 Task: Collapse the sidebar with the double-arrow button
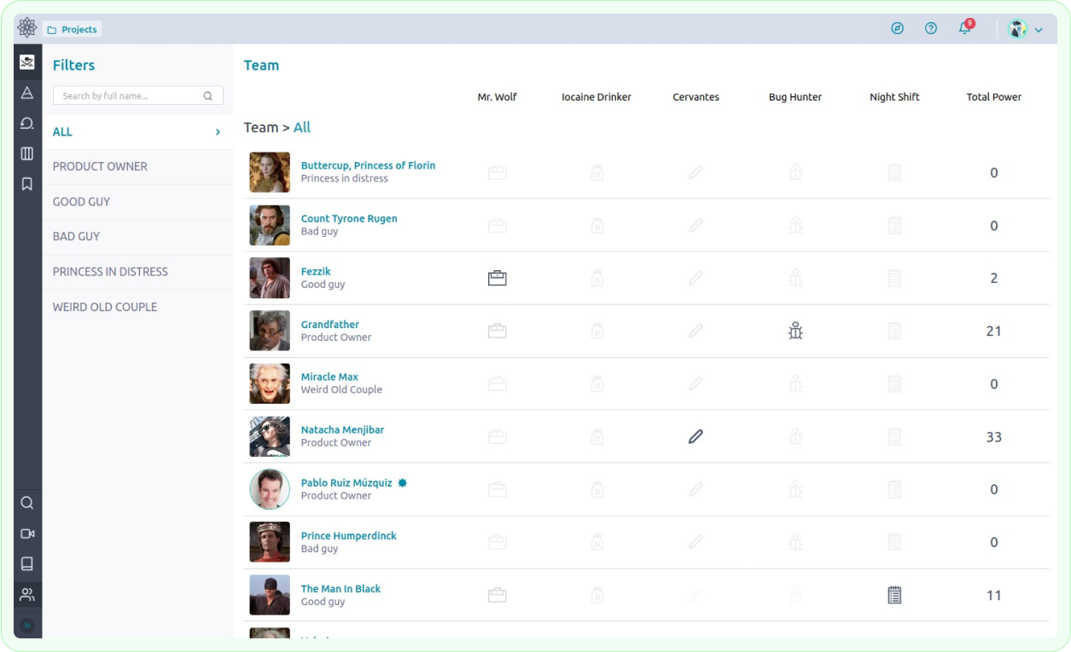click(x=27, y=625)
